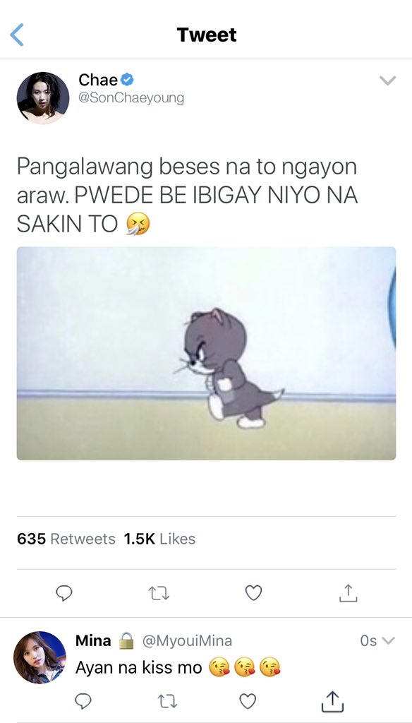Tap Chae's verified badge

pyautogui.click(x=127, y=80)
